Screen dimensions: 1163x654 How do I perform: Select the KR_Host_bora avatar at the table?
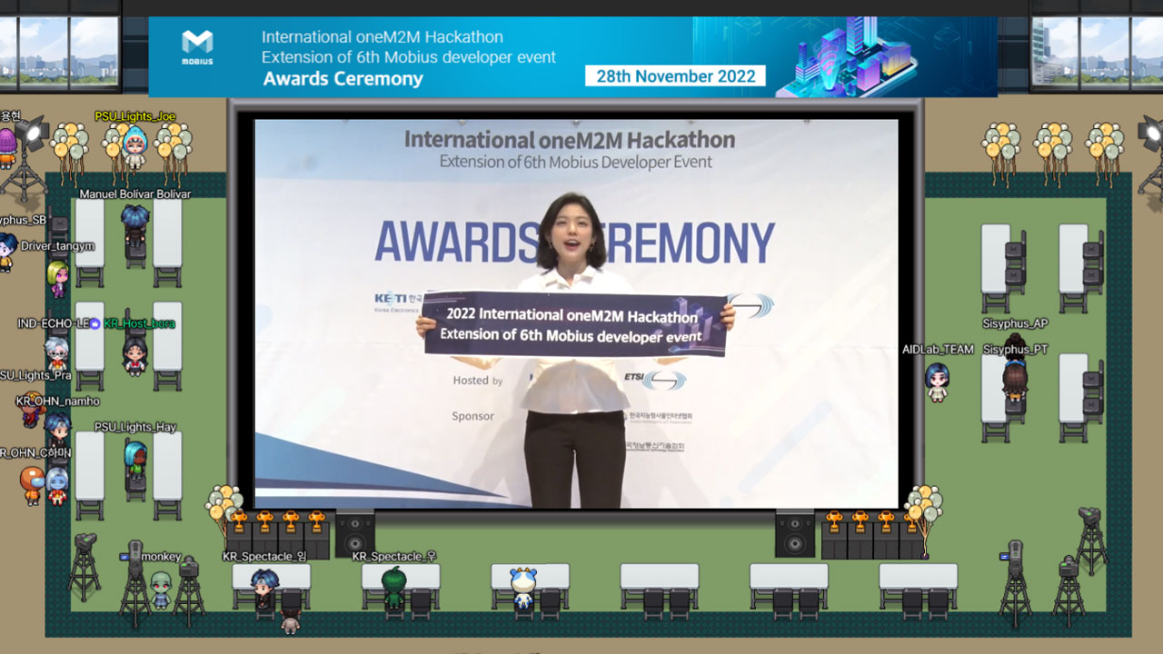pyautogui.click(x=135, y=355)
